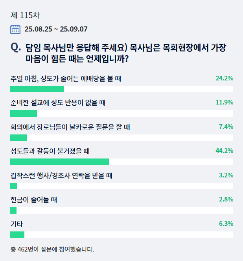
Task: Choose '준비한 설교에 성도 반응이 없을 때'
Action: [57, 103]
